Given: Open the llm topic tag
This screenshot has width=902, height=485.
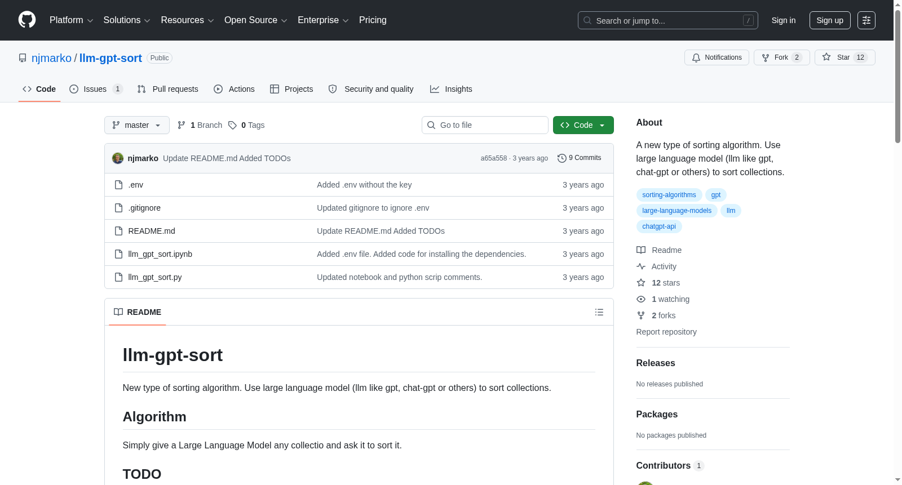Looking at the screenshot, I should [x=731, y=211].
